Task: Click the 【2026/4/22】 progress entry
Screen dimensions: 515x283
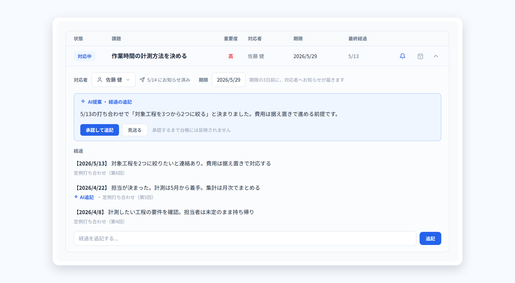Action: pos(167,188)
